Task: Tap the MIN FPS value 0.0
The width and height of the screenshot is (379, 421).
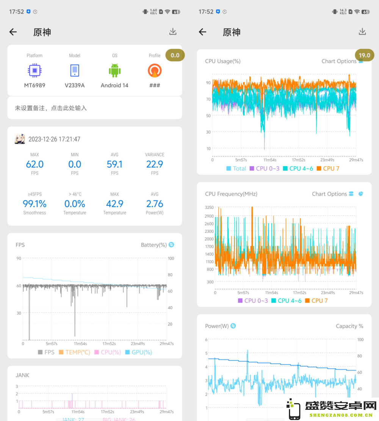Action: point(75,164)
